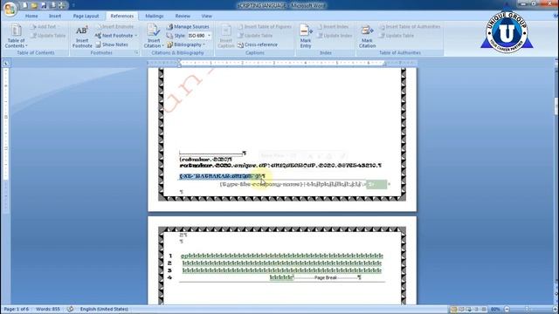Click Add Text in Table of Contents group
Image resolution: width=559 pixels, height=314 pixels.
(45, 27)
